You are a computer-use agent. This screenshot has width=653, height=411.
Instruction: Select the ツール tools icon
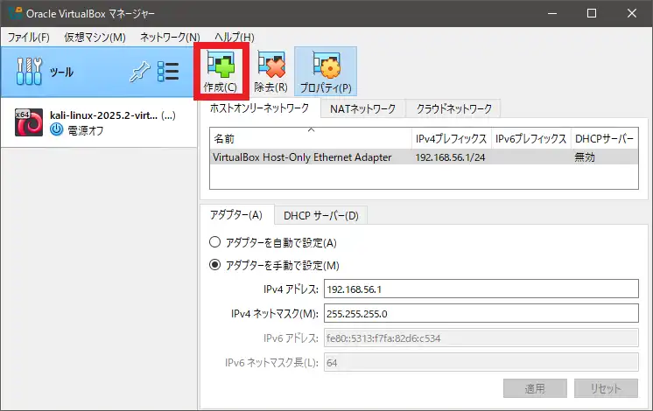pos(29,71)
